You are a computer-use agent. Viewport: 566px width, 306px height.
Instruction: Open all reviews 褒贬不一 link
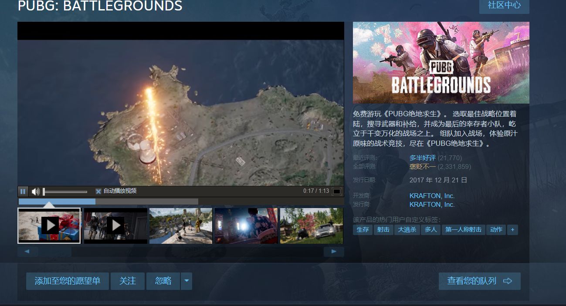422,166
